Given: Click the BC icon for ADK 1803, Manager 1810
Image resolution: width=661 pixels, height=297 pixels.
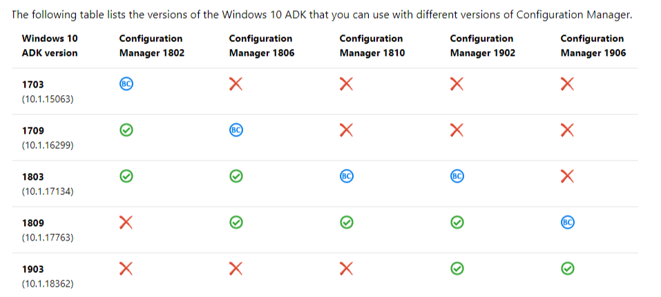Looking at the screenshot, I should click(347, 176).
